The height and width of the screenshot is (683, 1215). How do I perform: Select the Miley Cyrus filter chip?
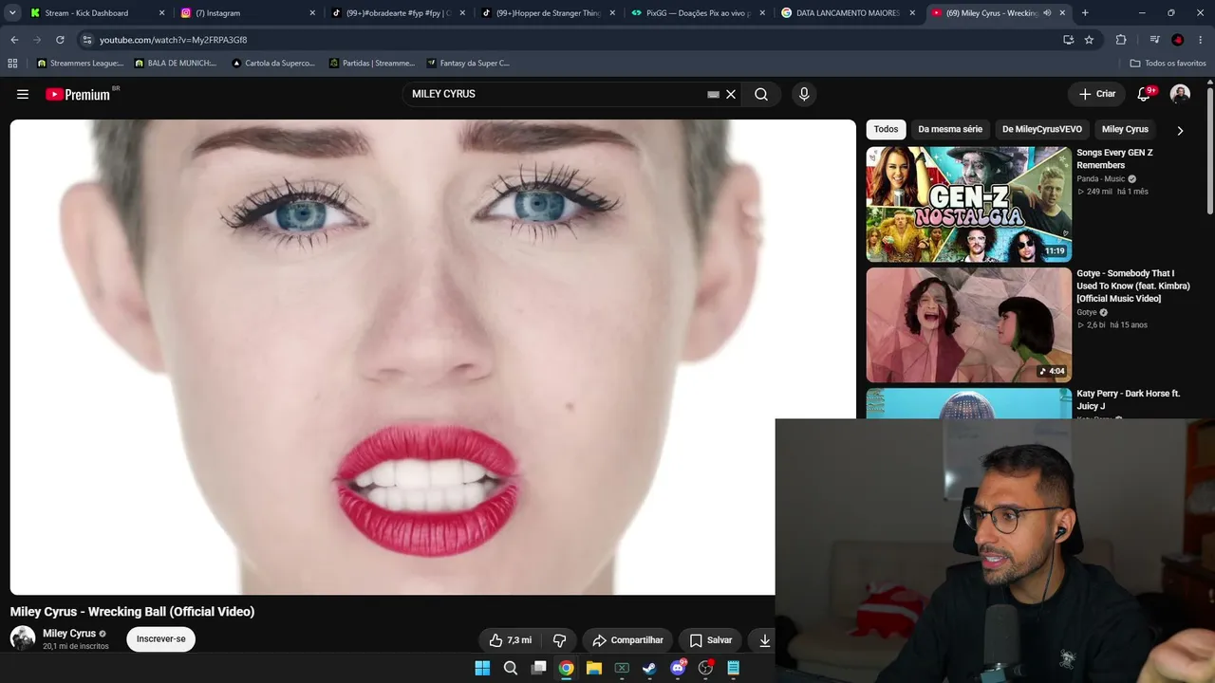click(x=1125, y=129)
